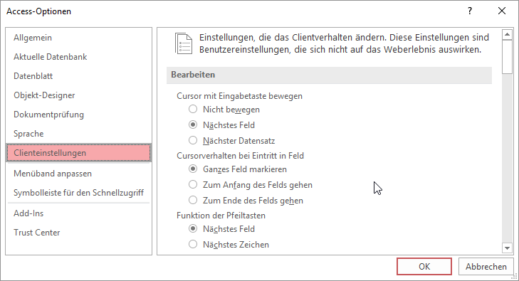Screen dimensions: 519x281
Task: Close the Access-Optionen dialog
Action: click(502, 11)
